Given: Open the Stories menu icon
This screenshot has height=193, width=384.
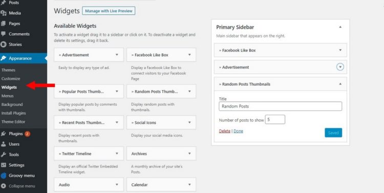Looking at the screenshot, I should 4,45.
